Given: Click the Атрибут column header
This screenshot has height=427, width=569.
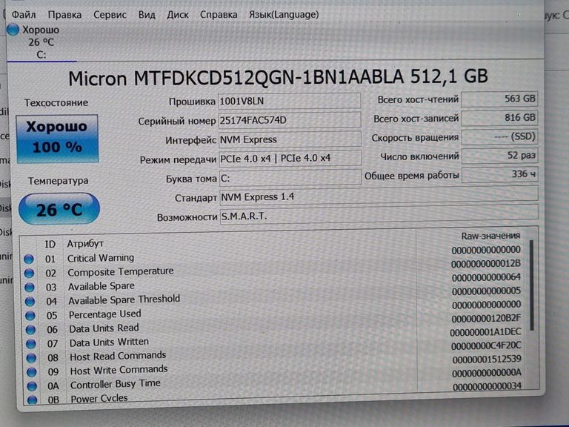Looking at the screenshot, I should coord(85,244).
